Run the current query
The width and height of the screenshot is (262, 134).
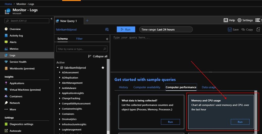(126, 29)
